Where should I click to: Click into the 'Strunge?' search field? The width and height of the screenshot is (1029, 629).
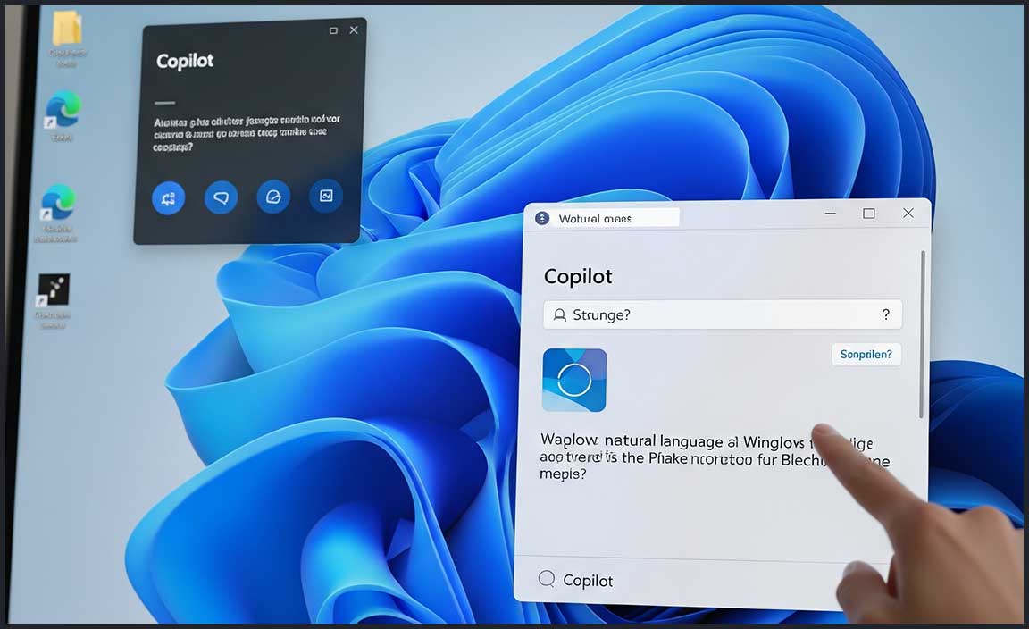click(x=723, y=314)
